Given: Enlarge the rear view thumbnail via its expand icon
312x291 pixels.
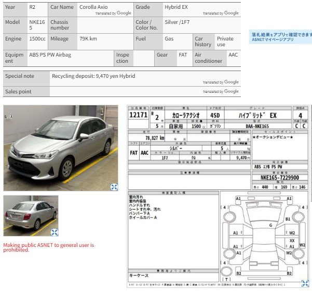Looking at the screenshot, I should [54, 232].
